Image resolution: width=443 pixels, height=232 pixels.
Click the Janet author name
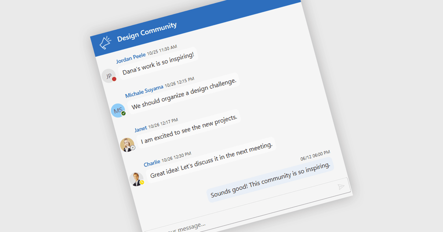pyautogui.click(x=141, y=129)
